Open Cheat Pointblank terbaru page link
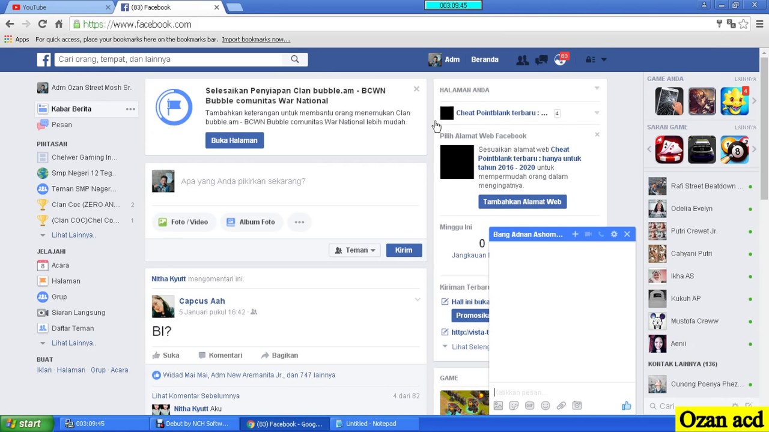 [x=502, y=113]
